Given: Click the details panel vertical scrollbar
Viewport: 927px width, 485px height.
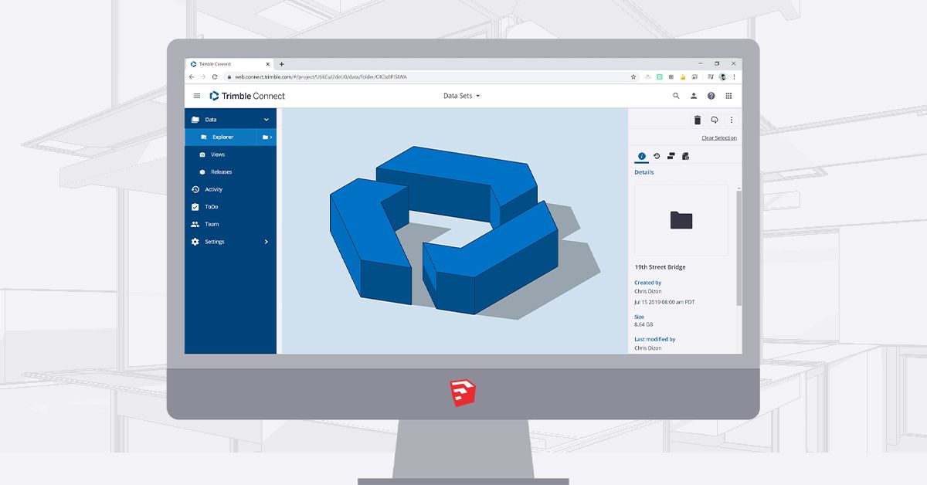Looking at the screenshot, I should [739, 247].
